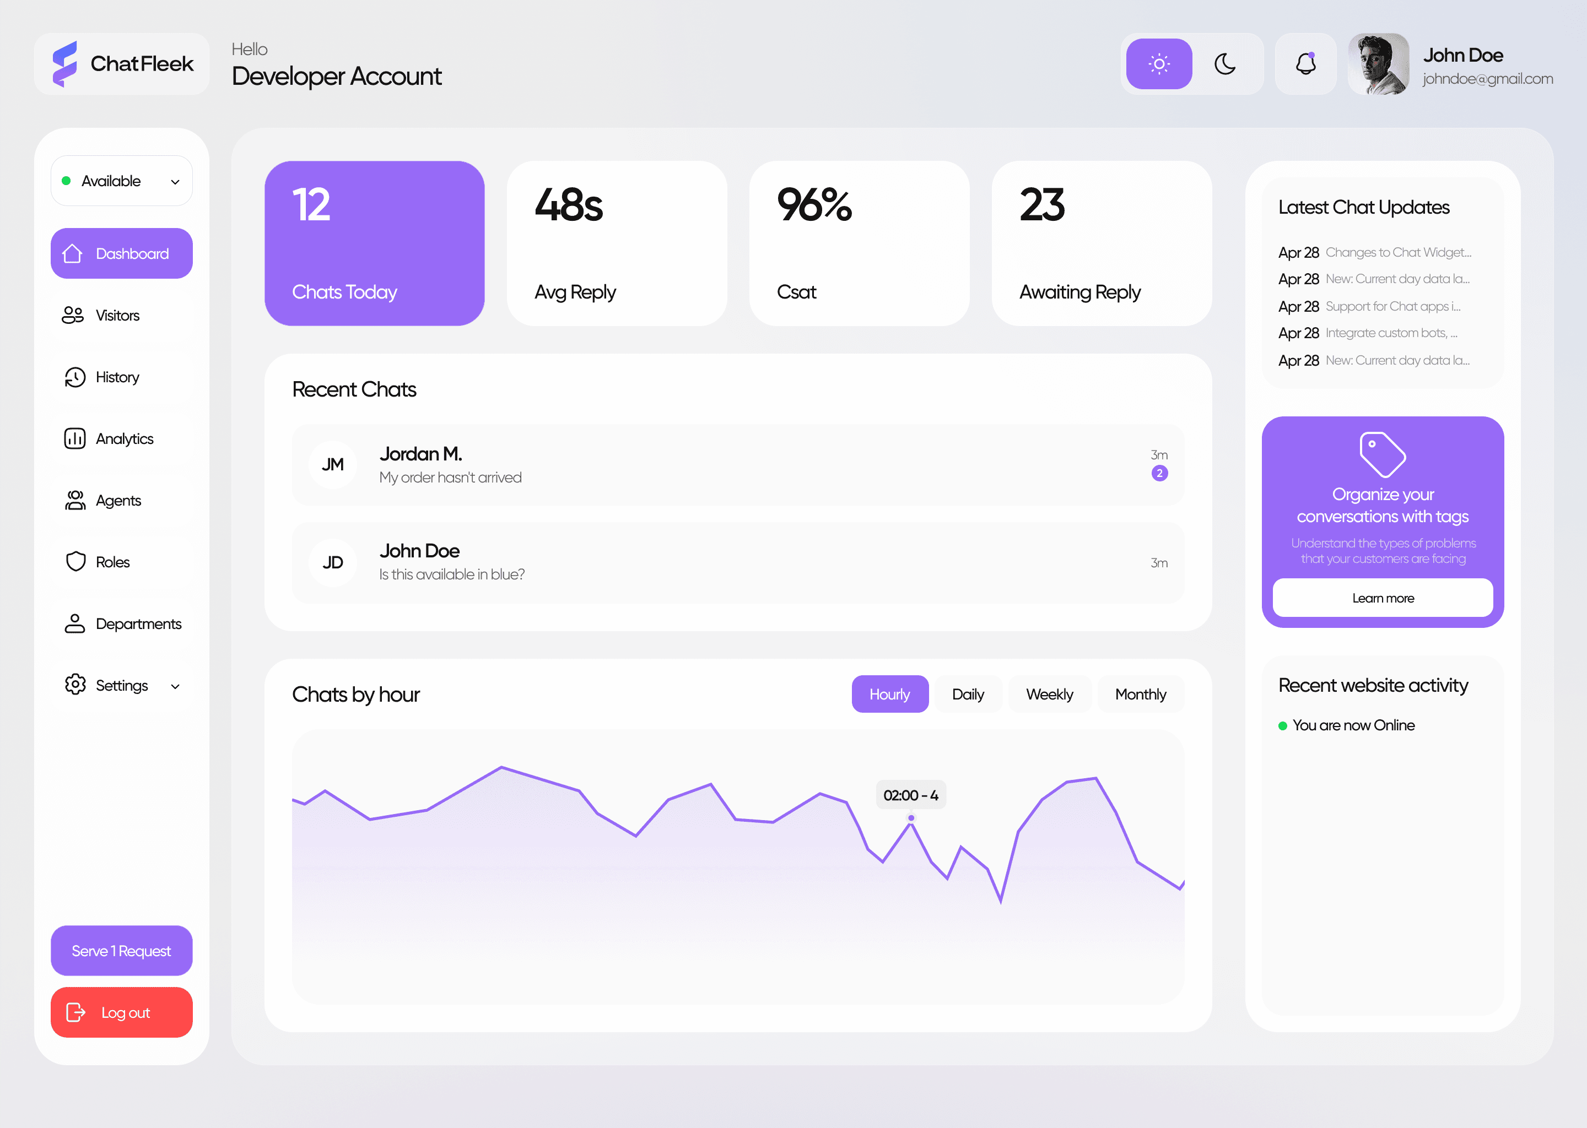Expand the Settings submenu chevron
Screen dimensions: 1587x1128
tap(175, 686)
